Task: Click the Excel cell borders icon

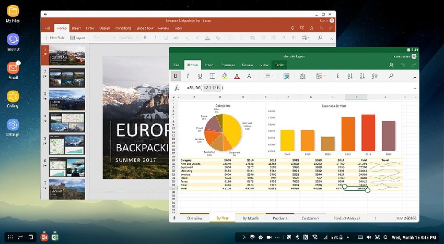Action: coord(212,76)
